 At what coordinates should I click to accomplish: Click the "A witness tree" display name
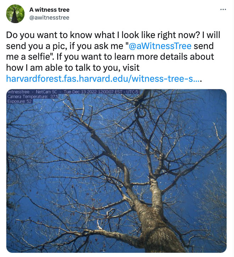click(x=49, y=10)
